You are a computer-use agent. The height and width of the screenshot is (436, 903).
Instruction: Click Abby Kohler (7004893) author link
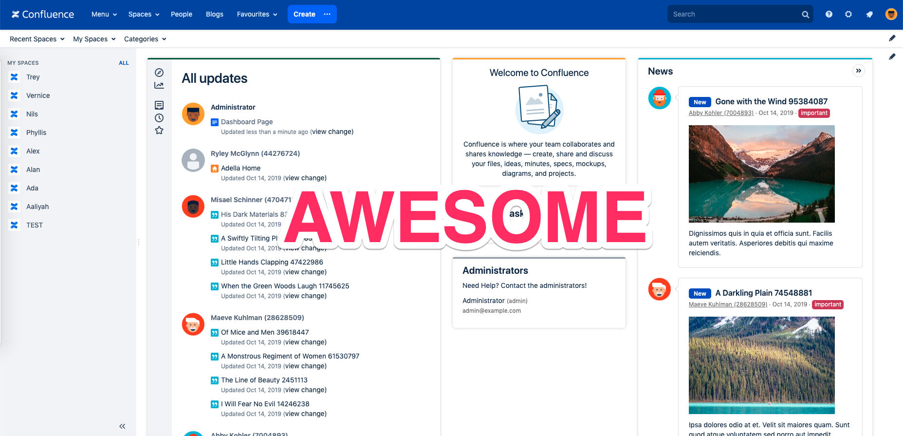tap(721, 113)
